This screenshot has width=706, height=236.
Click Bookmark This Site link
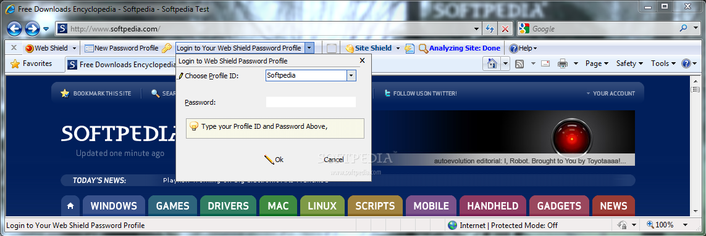tap(96, 94)
